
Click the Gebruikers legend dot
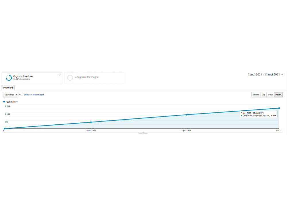[4, 102]
